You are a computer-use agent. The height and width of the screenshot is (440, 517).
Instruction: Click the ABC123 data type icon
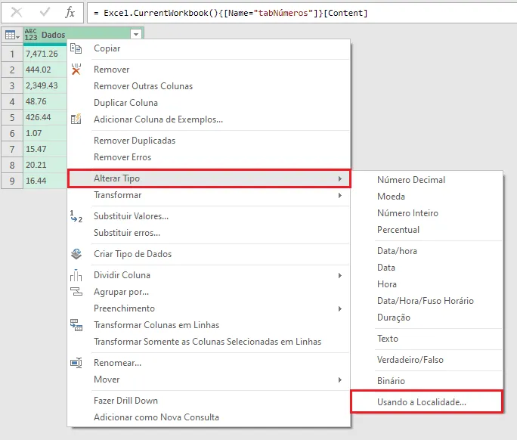[x=31, y=35]
